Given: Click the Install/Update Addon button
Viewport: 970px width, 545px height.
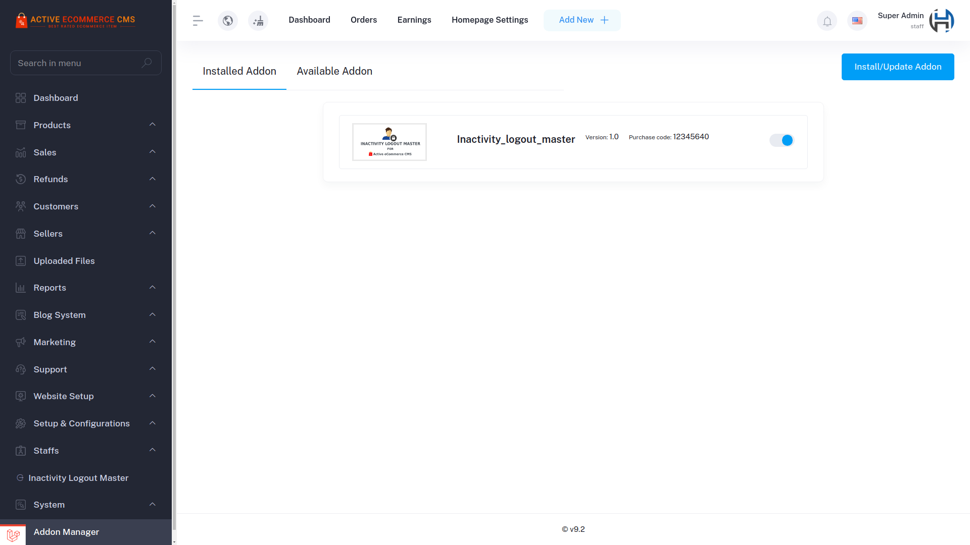Looking at the screenshot, I should [x=898, y=67].
